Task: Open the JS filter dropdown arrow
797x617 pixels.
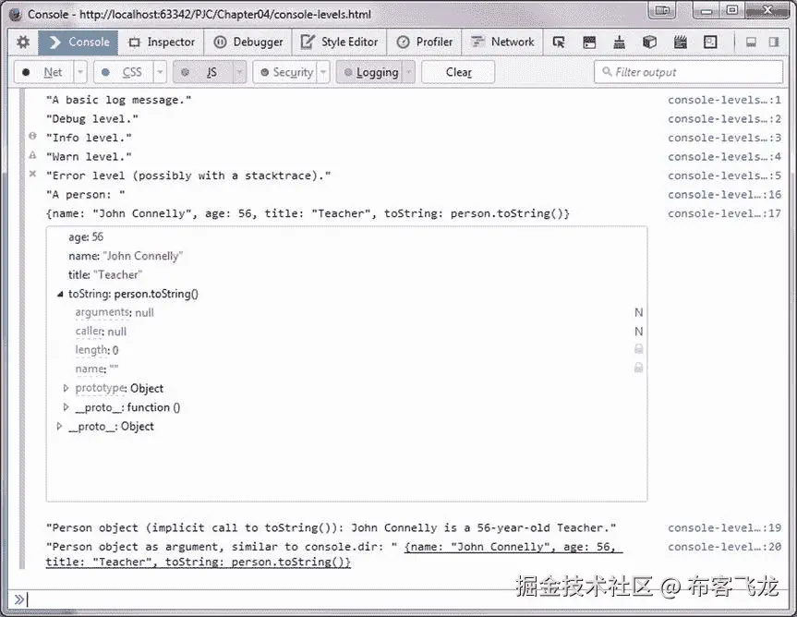Action: coord(239,72)
